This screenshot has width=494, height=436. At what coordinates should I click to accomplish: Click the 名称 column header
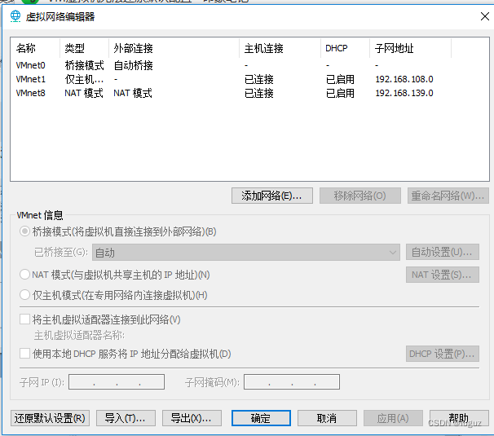click(x=35, y=48)
